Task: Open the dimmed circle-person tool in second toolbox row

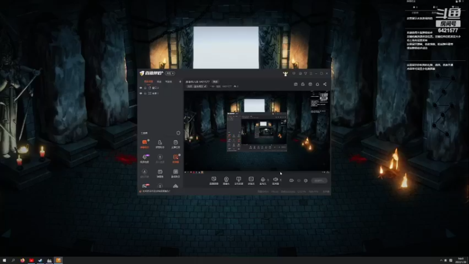Action: pos(160,158)
